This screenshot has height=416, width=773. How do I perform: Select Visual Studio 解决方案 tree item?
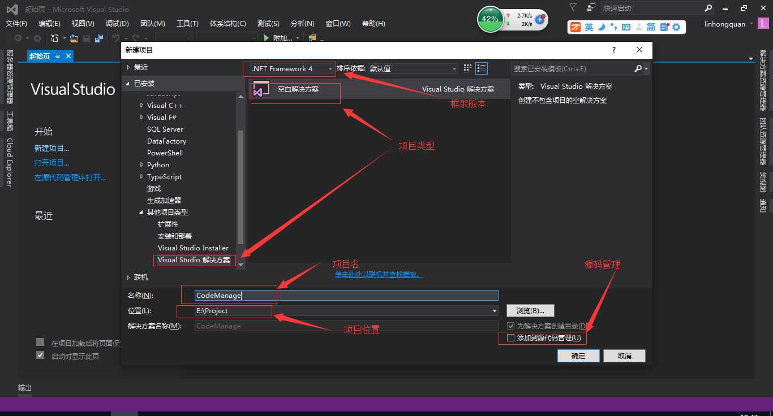(x=194, y=260)
